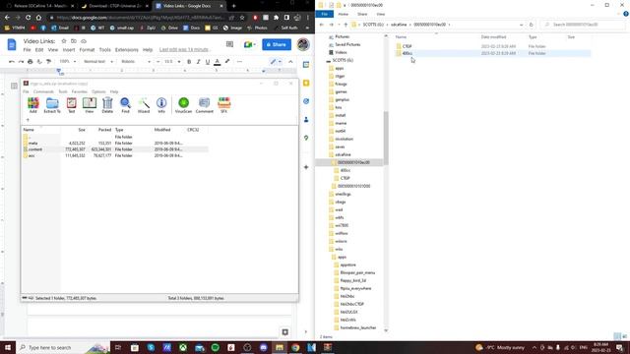Click Google Docs undo arrow

[12, 62]
